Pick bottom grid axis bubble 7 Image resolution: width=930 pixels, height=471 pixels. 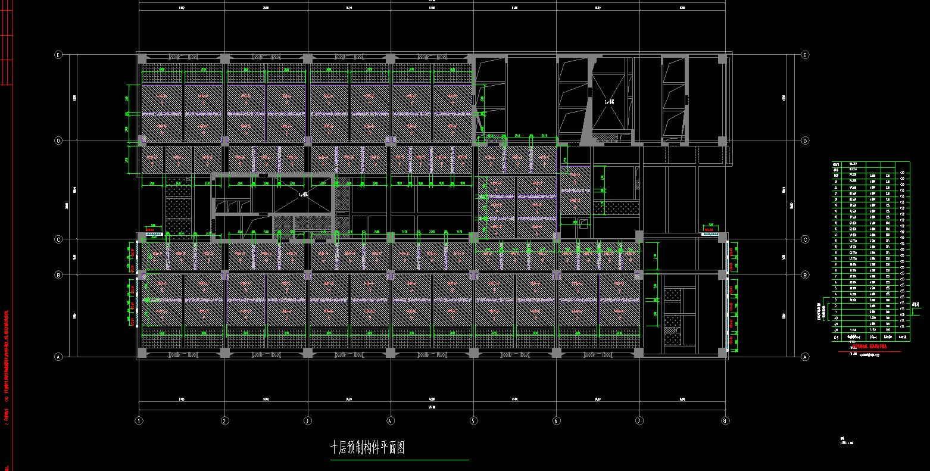(x=639, y=420)
